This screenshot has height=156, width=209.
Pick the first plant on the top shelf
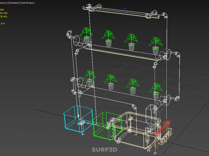click(x=86, y=35)
